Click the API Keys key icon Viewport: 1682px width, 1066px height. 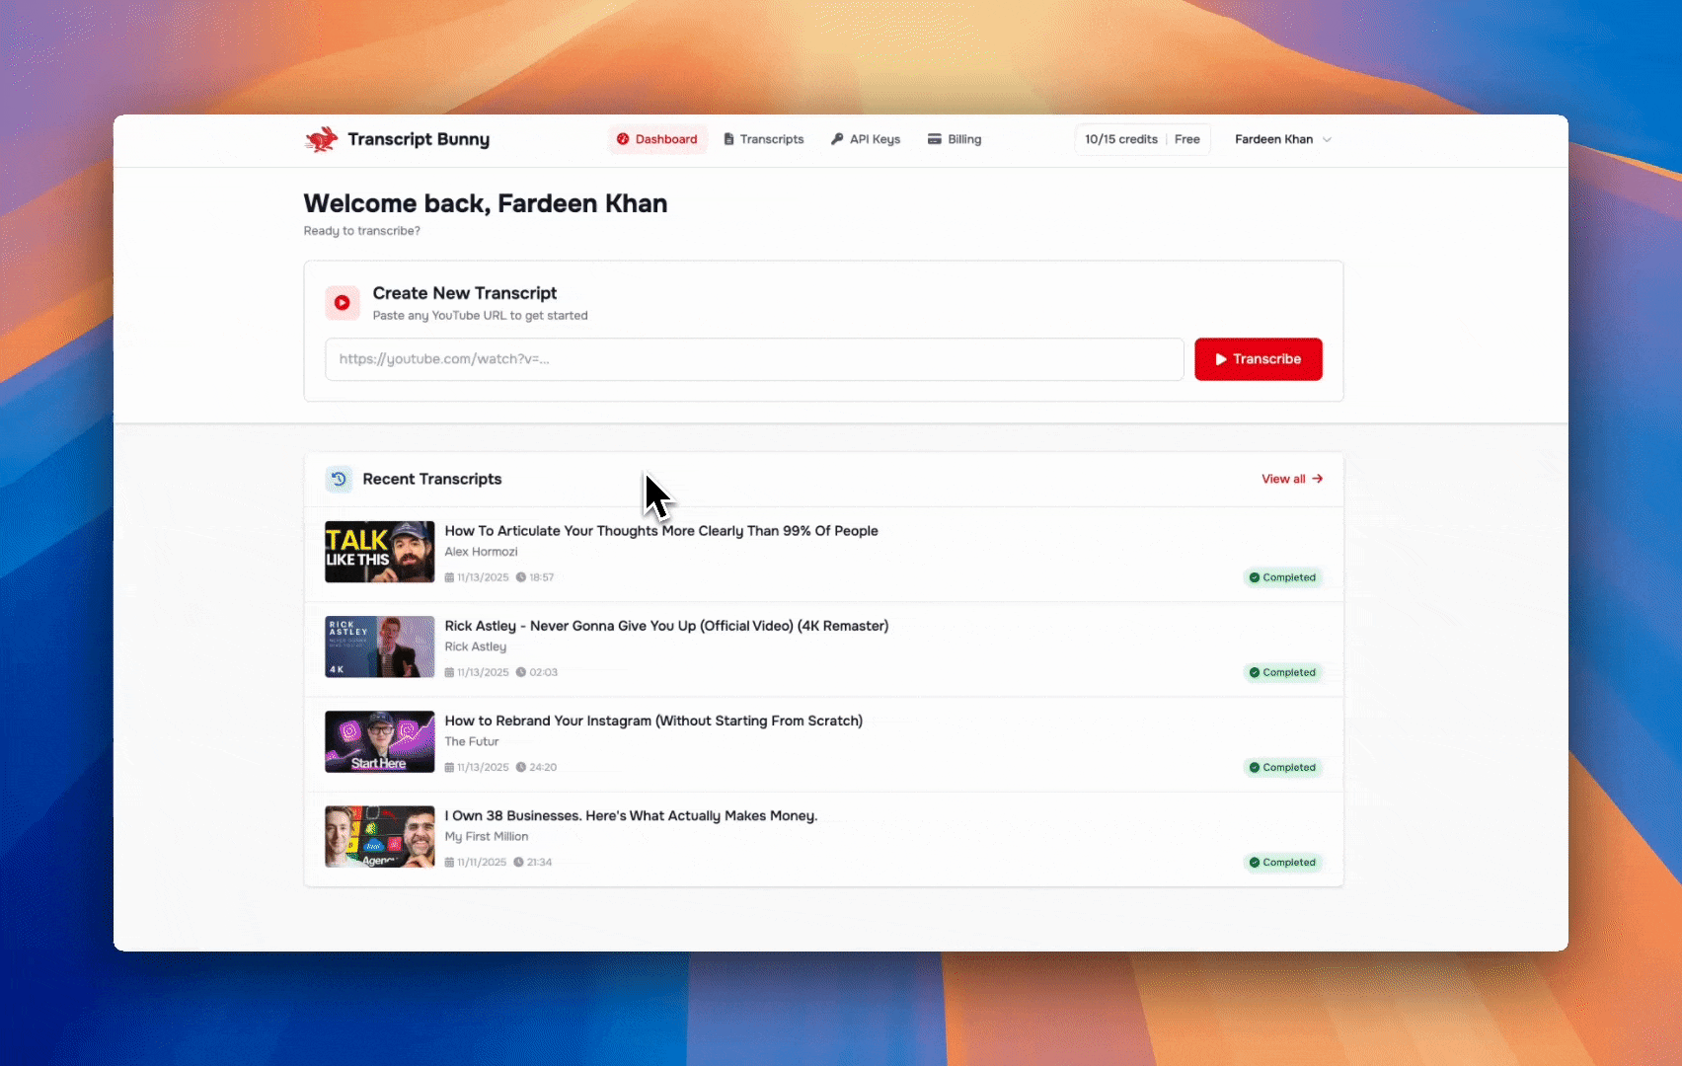click(837, 139)
